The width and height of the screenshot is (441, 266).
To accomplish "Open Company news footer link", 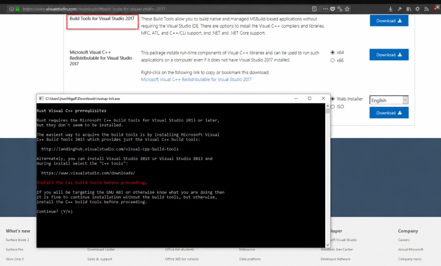I will (410, 259).
